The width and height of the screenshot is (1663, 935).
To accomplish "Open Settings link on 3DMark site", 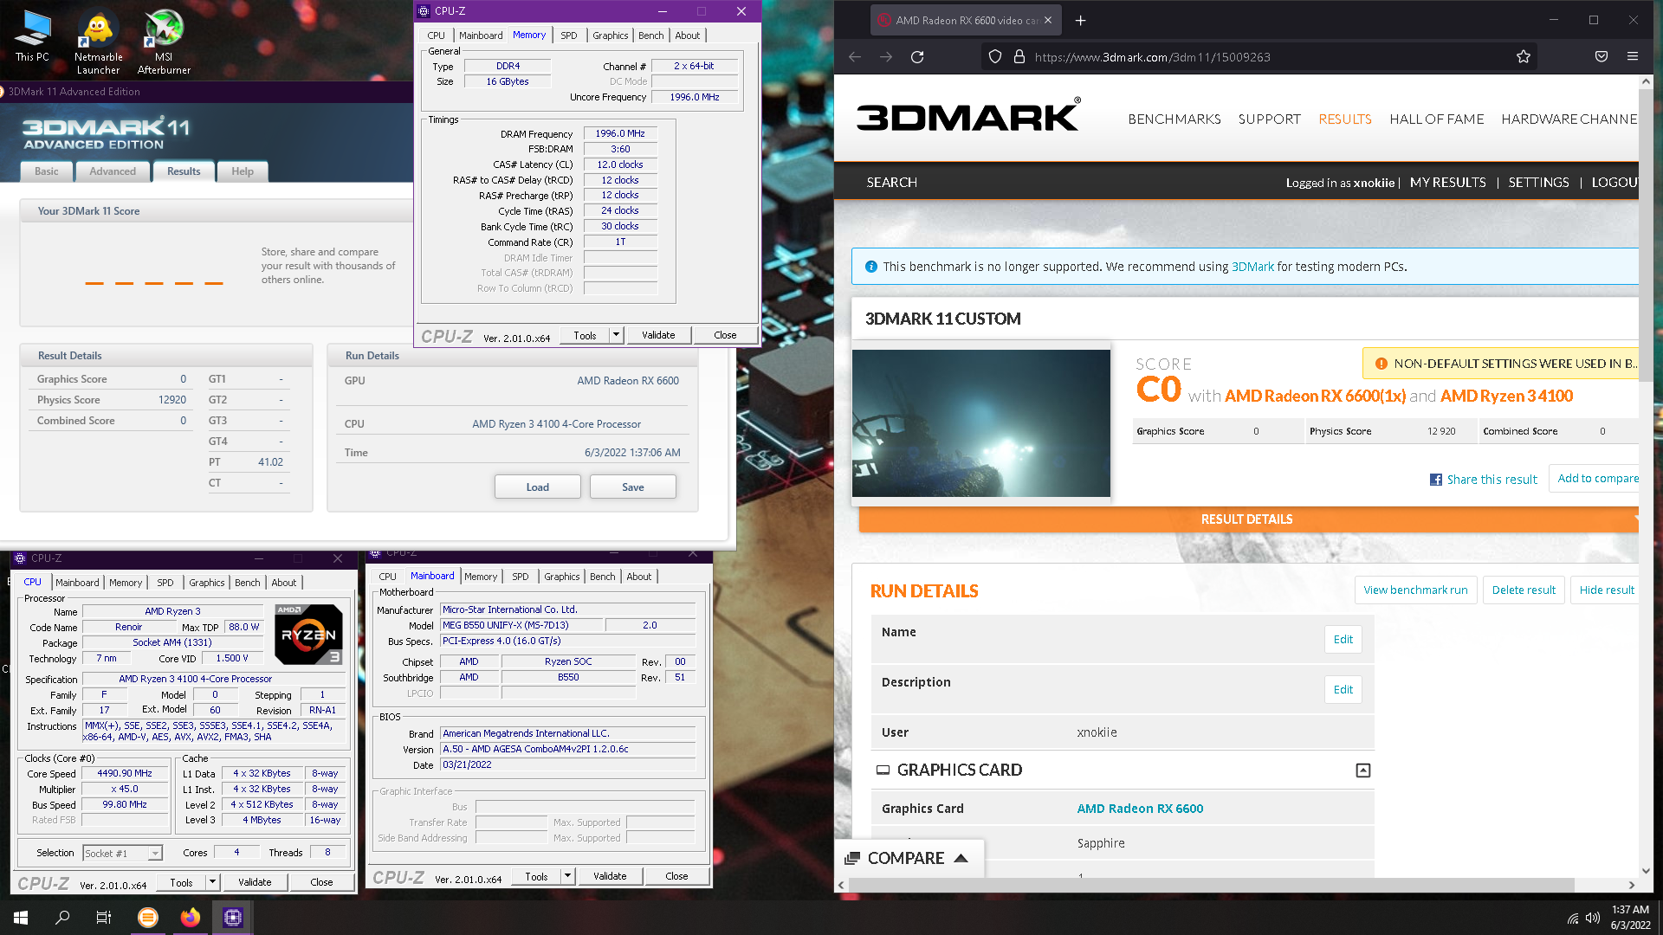I will [x=1538, y=182].
